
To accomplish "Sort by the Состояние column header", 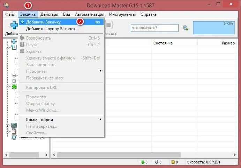I will [x=175, y=43].
